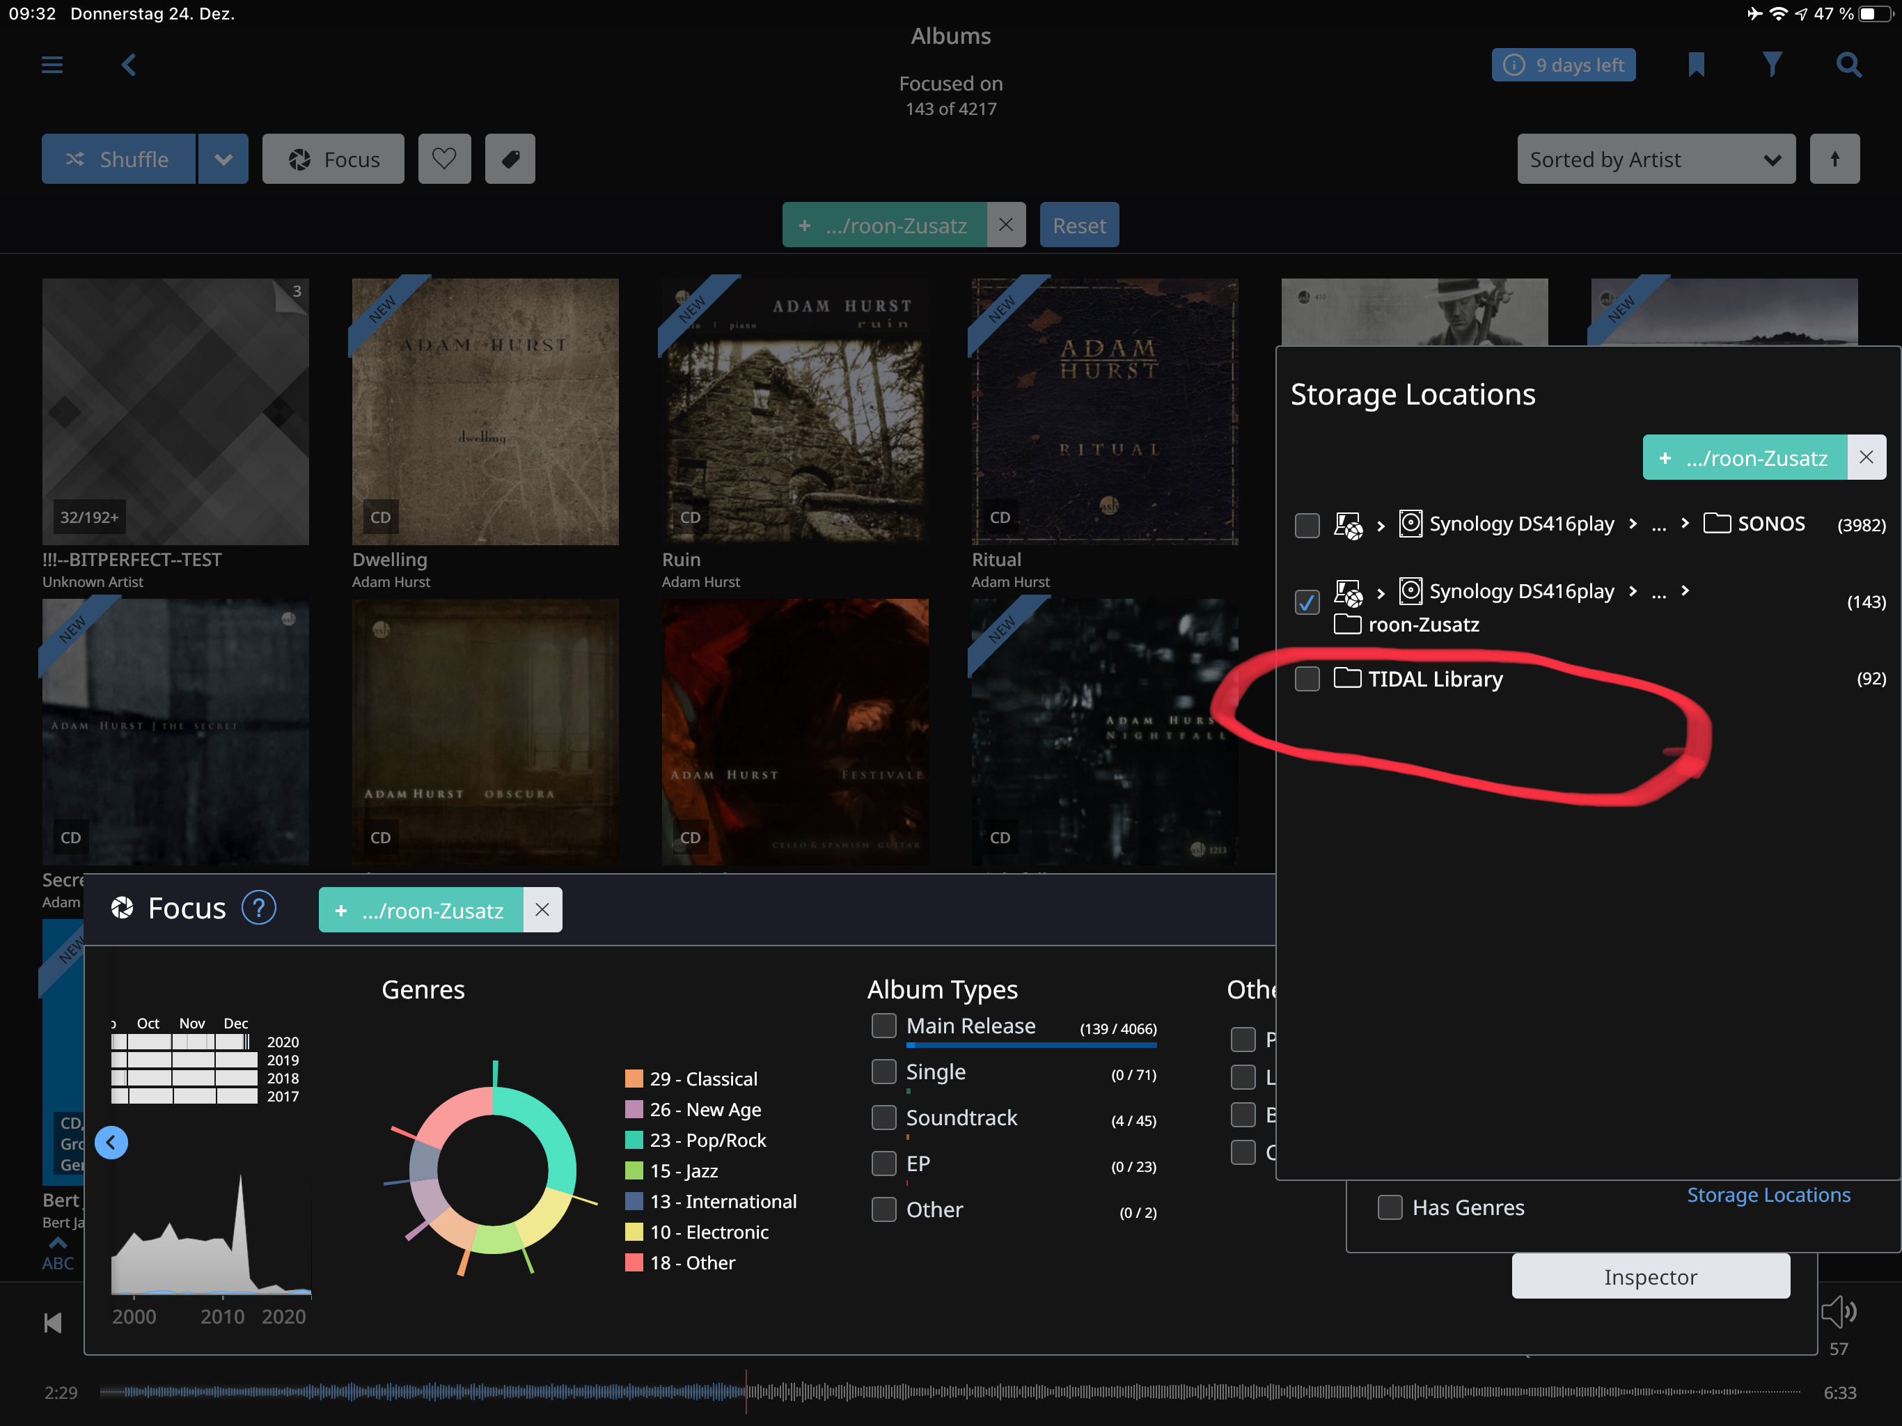The width and height of the screenshot is (1902, 1426).
Task: Remove roon-Zusatz filter in Storage Locations
Action: click(1866, 457)
